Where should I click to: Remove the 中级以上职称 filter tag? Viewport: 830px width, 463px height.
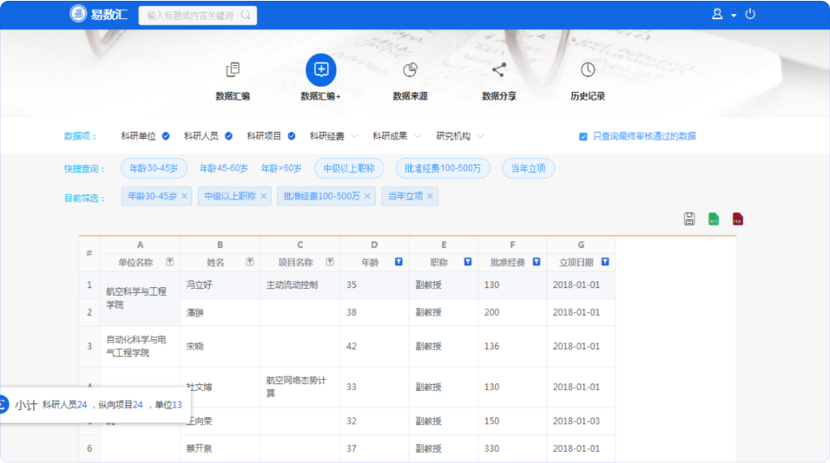(x=264, y=196)
